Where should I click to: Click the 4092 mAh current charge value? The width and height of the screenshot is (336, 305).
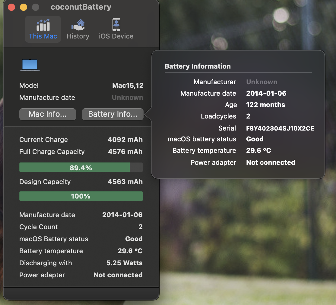pyautogui.click(x=125, y=140)
